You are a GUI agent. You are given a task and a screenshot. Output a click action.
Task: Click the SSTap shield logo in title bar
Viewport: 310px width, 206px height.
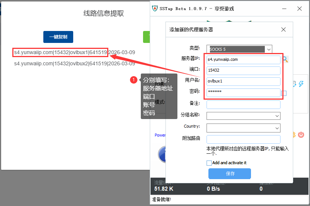155,9
